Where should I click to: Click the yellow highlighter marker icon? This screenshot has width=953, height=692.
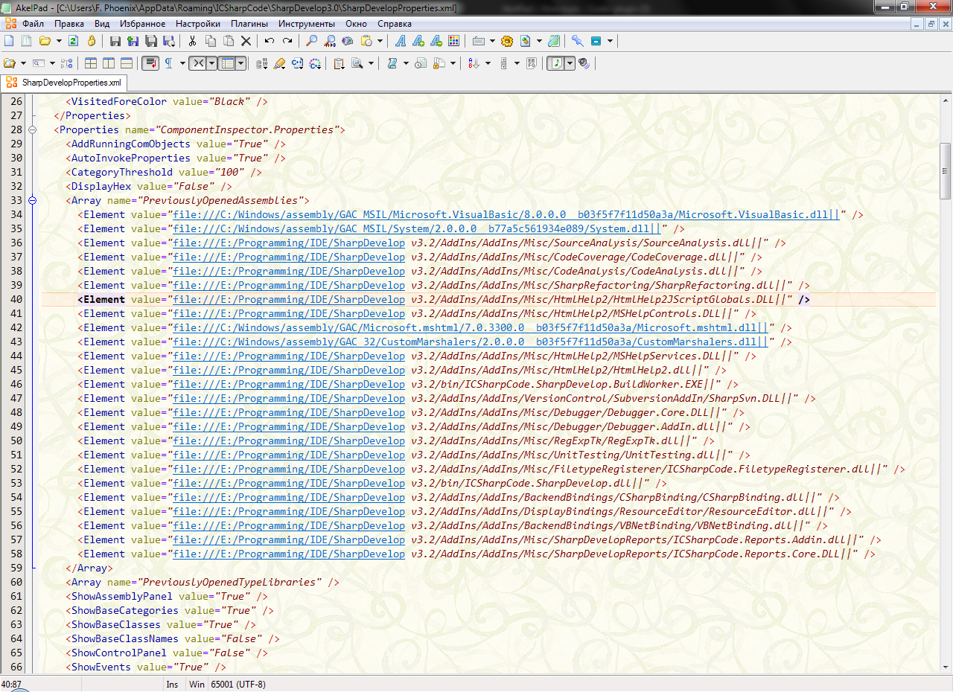pyautogui.click(x=279, y=63)
